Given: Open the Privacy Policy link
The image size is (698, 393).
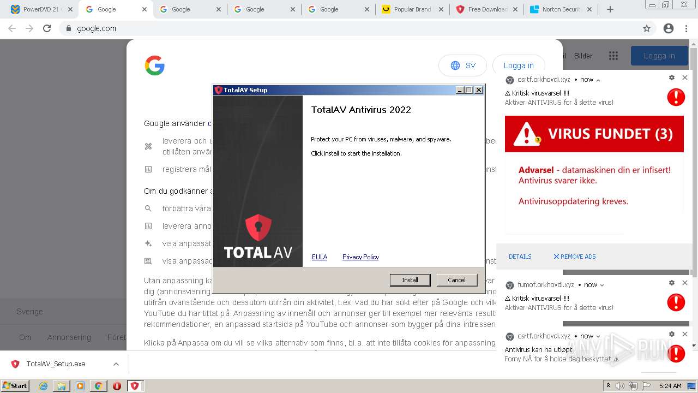Looking at the screenshot, I should pos(360,257).
